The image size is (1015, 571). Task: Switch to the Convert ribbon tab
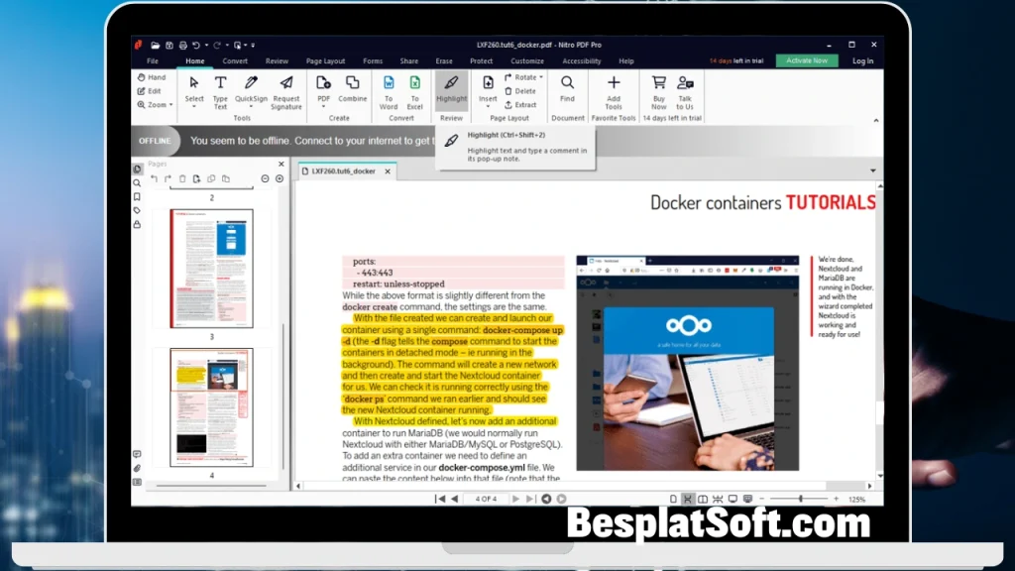coord(235,60)
